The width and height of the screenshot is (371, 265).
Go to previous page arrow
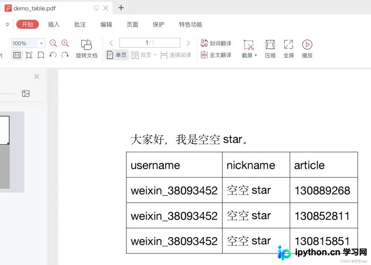click(111, 43)
